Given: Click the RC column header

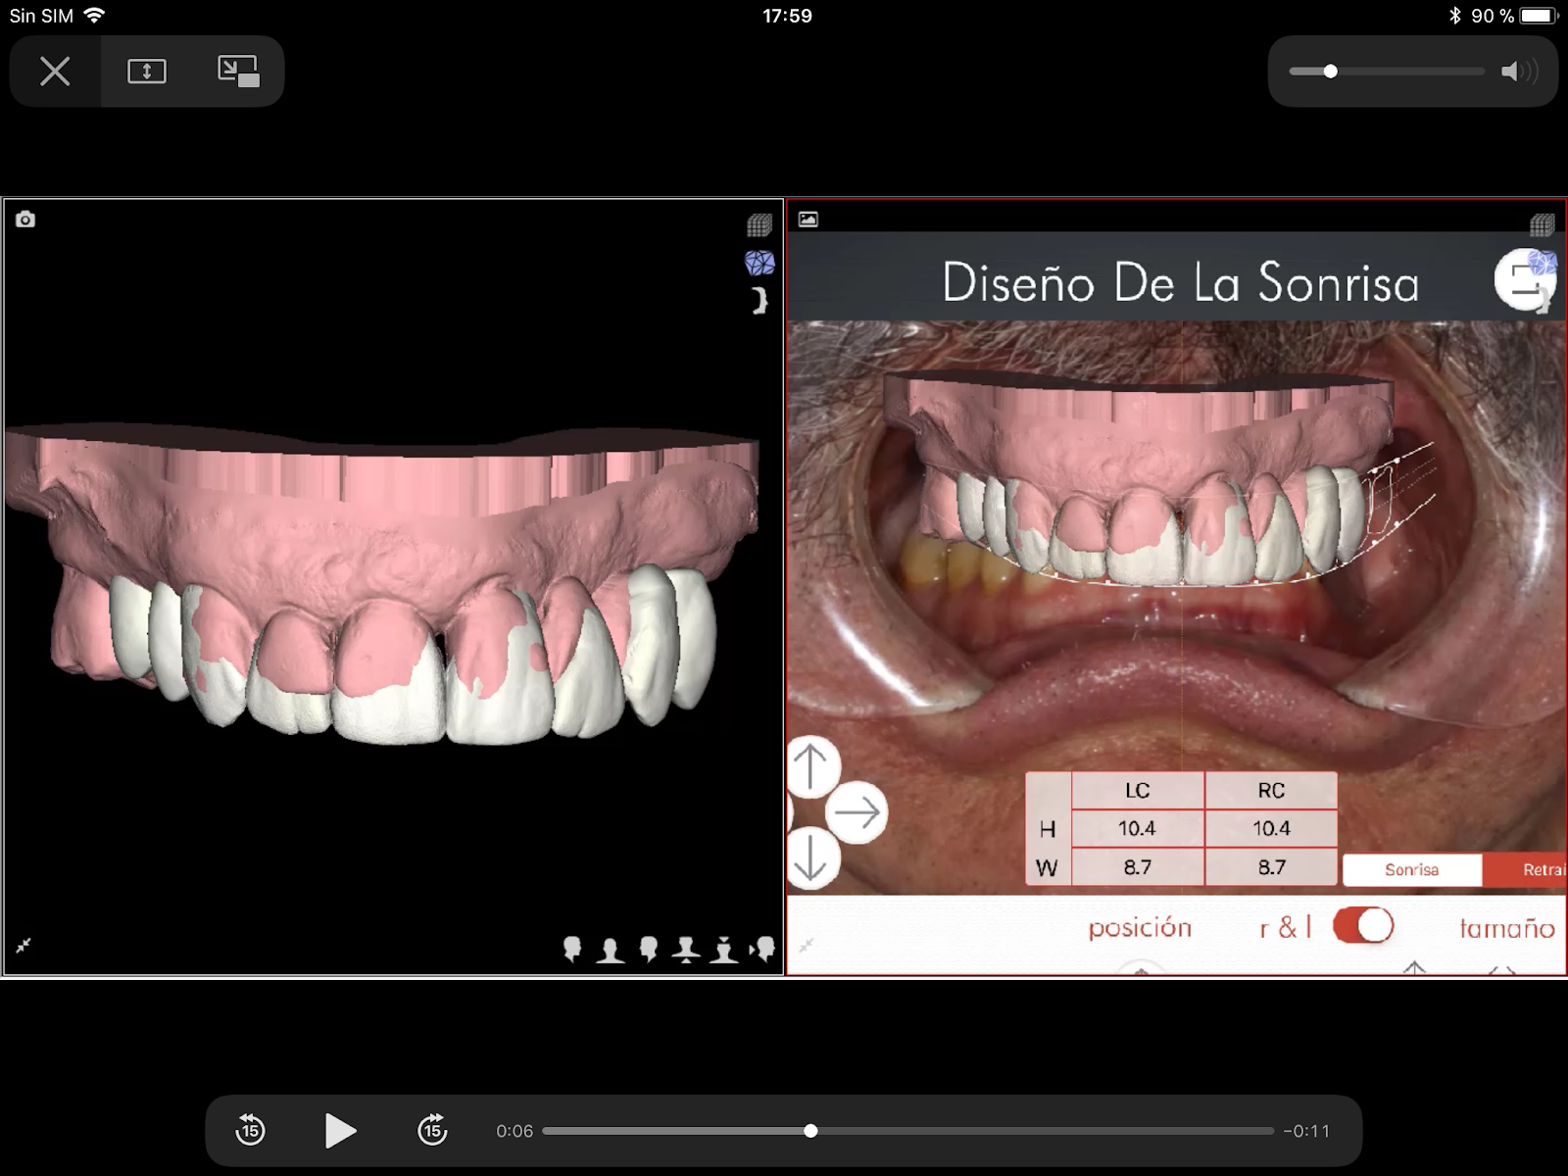Looking at the screenshot, I should pos(1271,790).
